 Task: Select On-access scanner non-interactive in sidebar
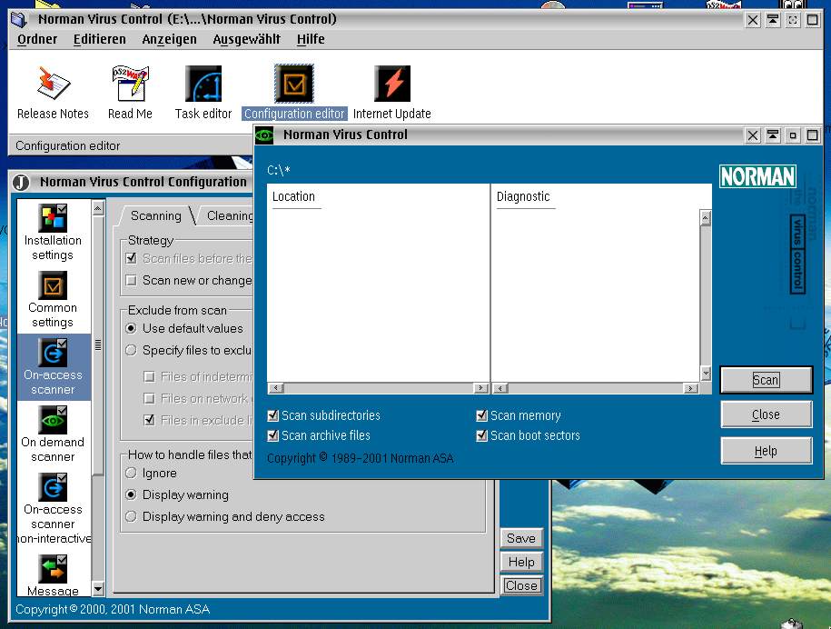pos(53,509)
